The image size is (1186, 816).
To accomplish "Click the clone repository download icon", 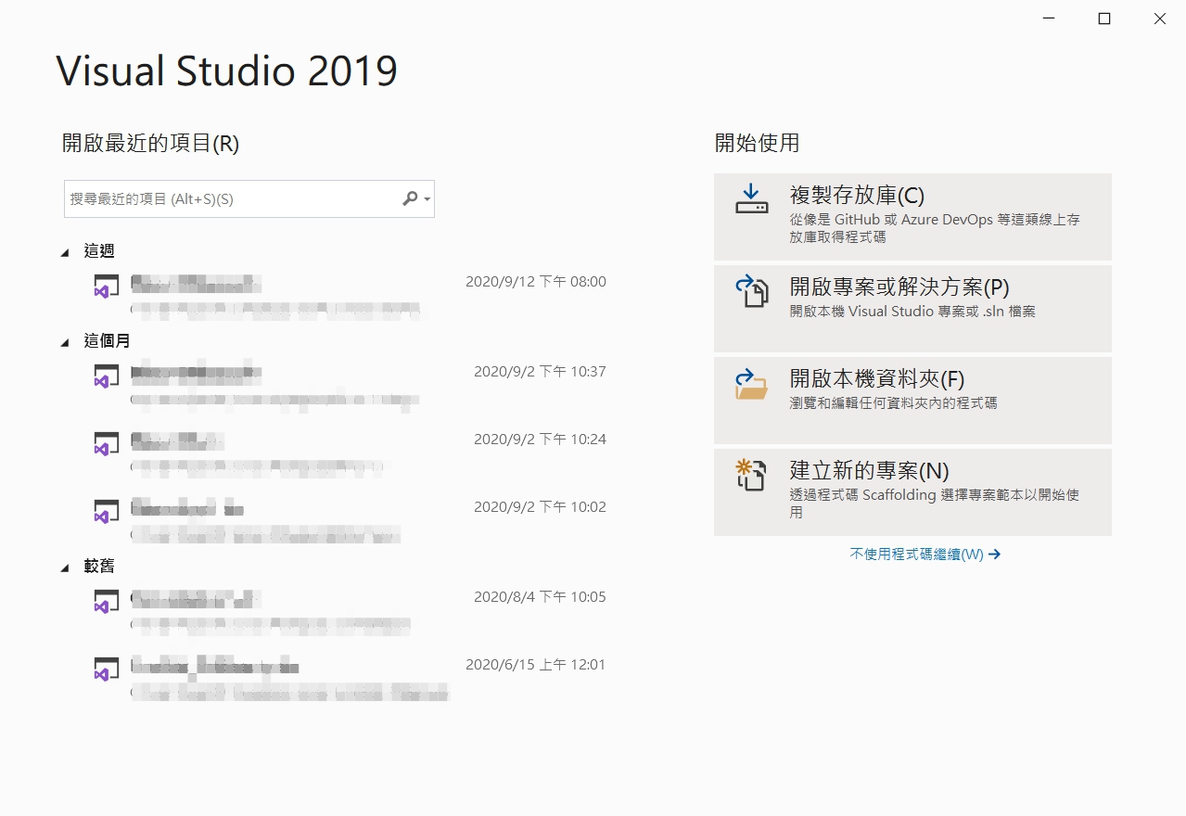I will [x=752, y=198].
